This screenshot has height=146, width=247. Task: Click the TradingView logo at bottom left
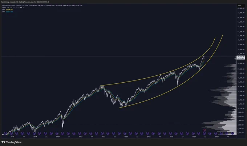[x=11, y=142]
